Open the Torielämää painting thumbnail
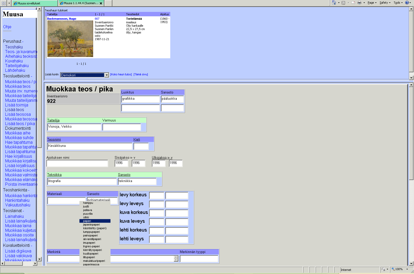The height and width of the screenshot is (274, 414). coord(70,39)
